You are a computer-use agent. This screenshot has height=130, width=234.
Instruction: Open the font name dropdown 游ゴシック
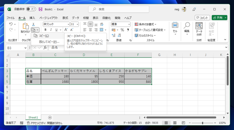pyautogui.click(x=68, y=24)
